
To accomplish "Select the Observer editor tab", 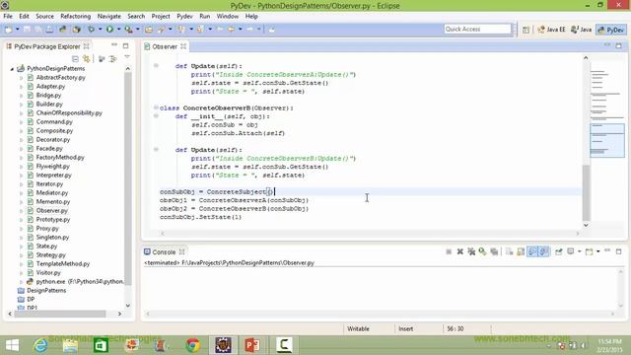I will pos(165,46).
